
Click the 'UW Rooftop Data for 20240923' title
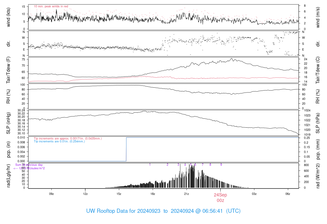pos(123,211)
